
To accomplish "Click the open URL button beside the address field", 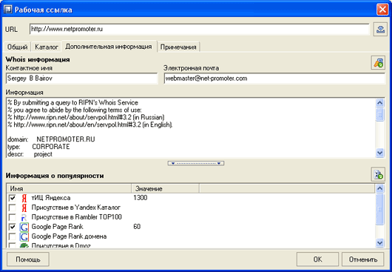I will point(380,30).
